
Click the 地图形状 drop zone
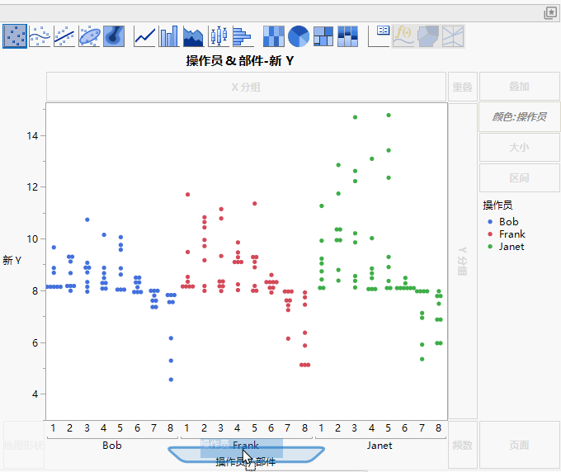24,445
